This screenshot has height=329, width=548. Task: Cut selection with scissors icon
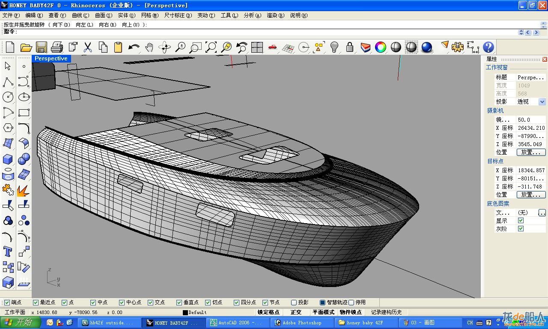click(x=87, y=47)
